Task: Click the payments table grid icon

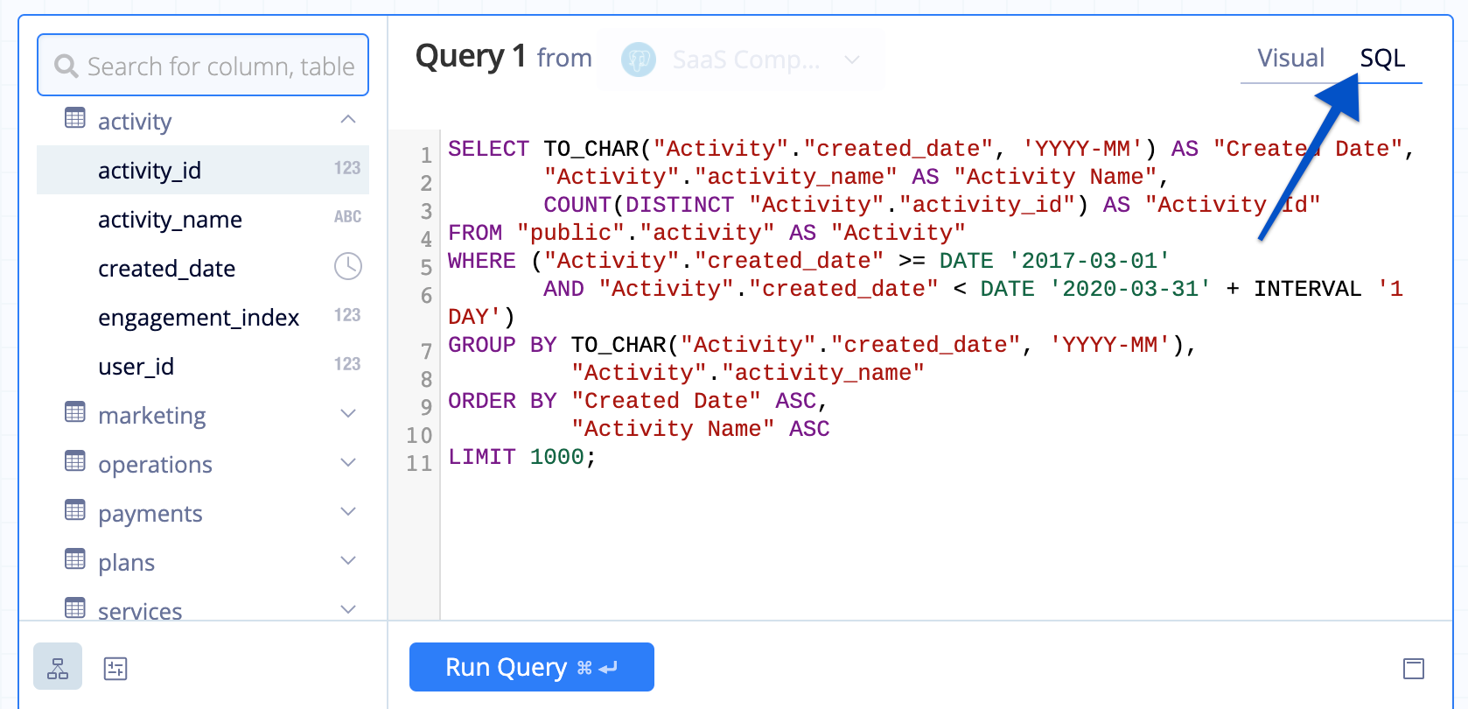Action: click(75, 510)
